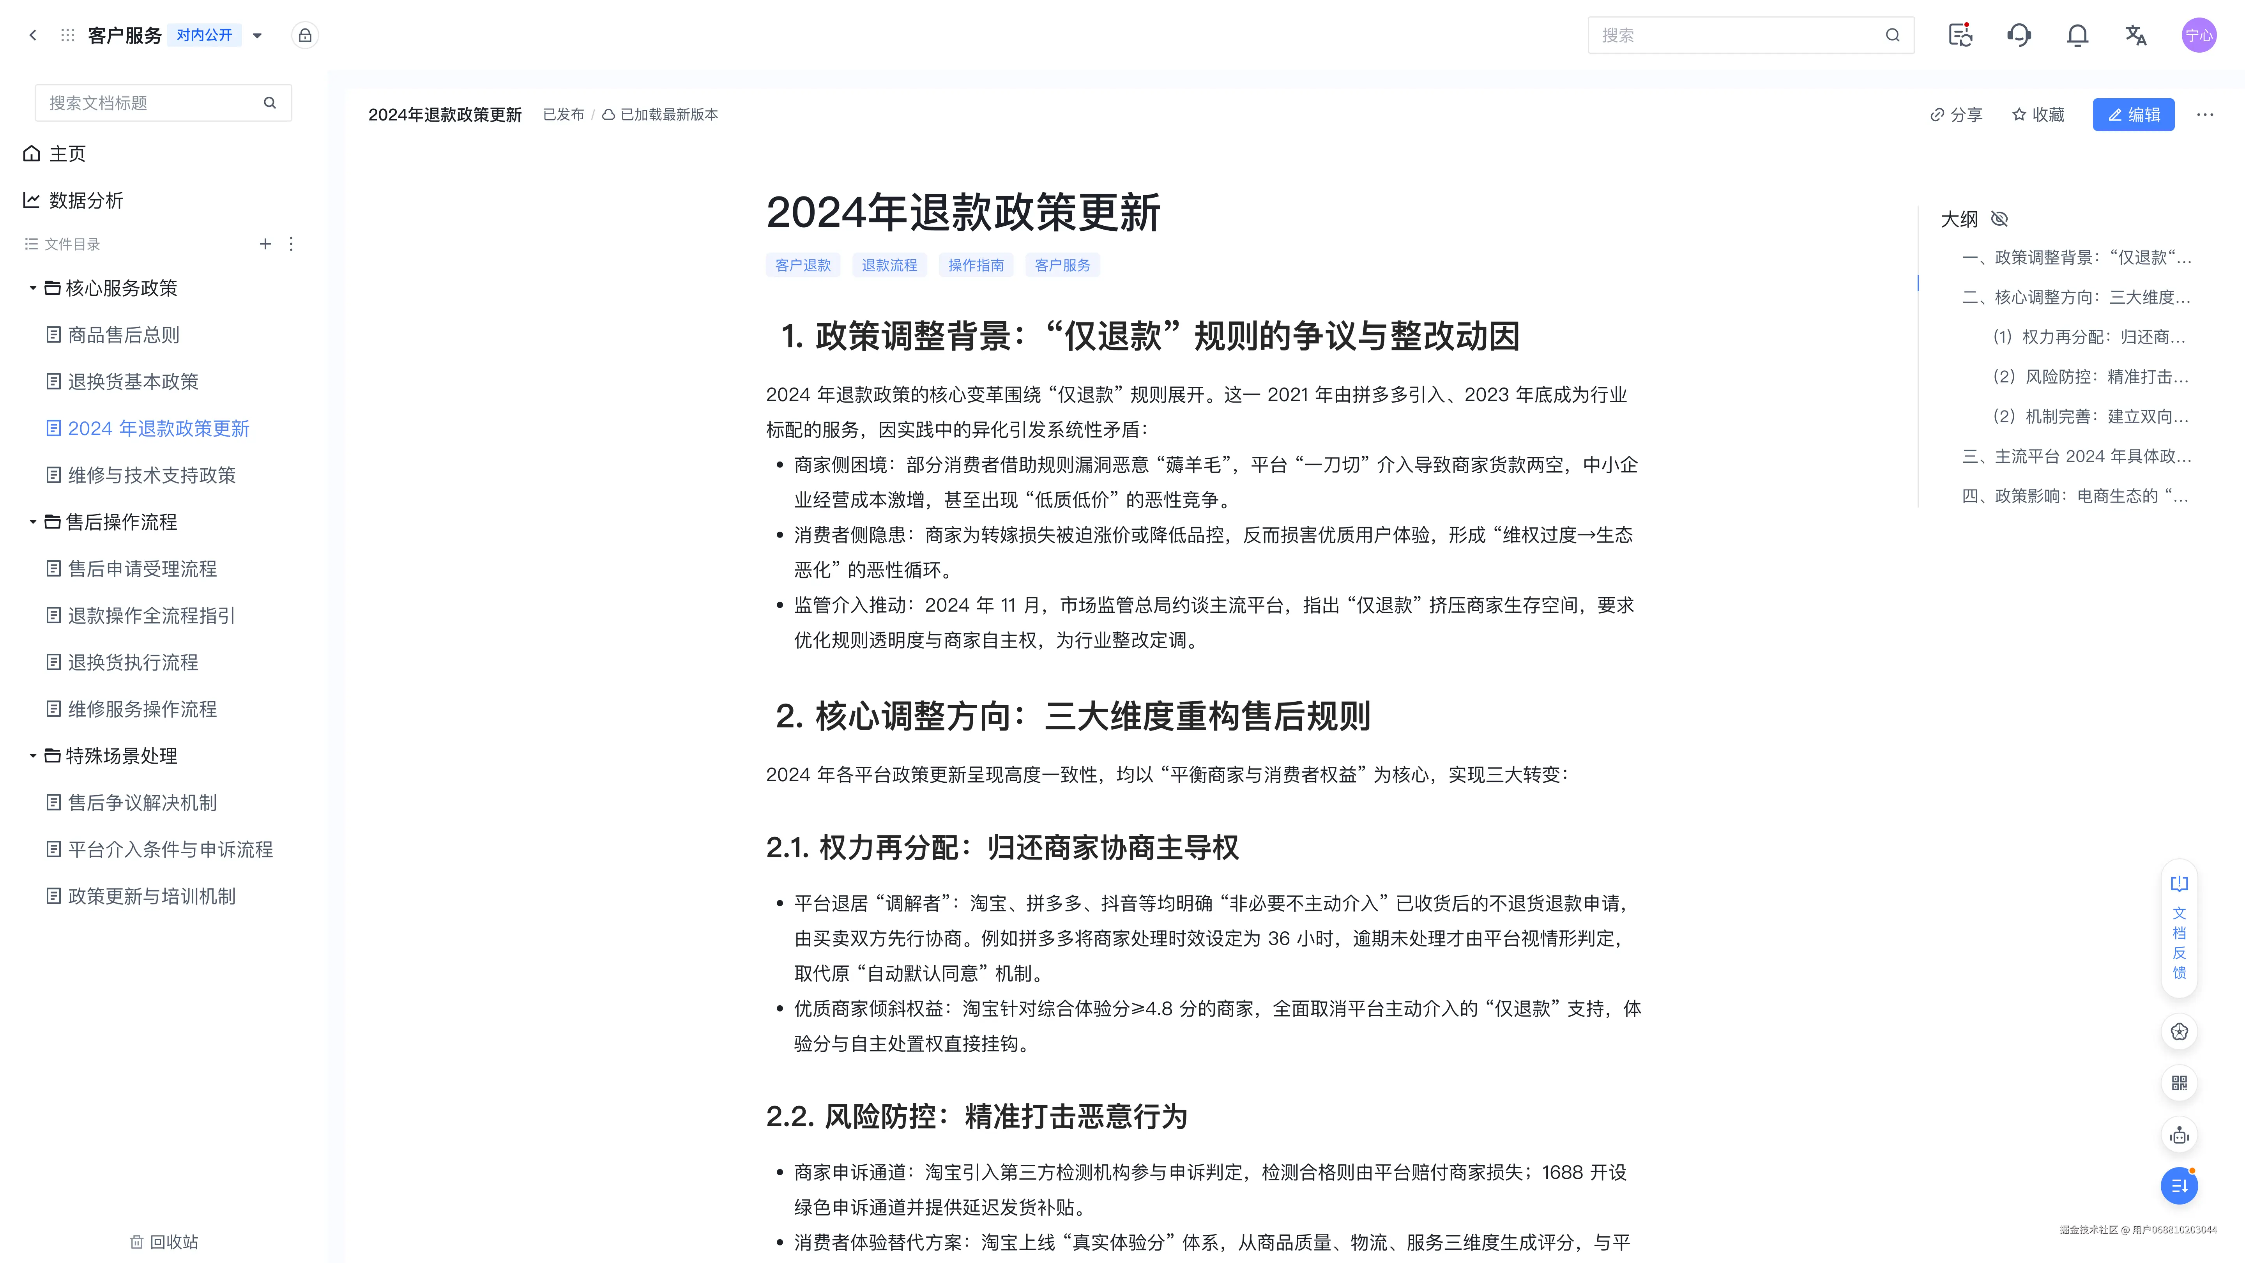Open the notifications bell
Screen dimensions: 2245x1263
(x=2078, y=35)
